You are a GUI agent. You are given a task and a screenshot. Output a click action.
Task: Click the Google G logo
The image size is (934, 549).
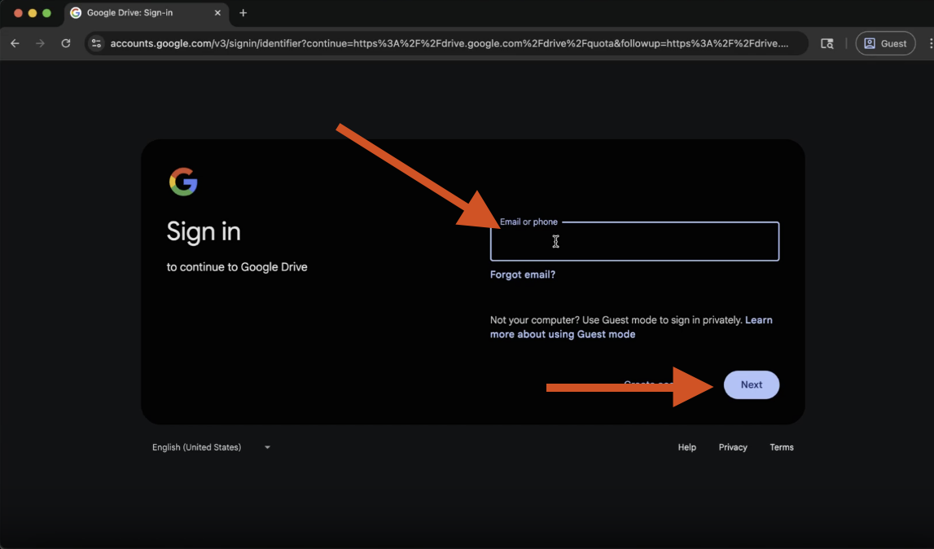[x=183, y=182]
